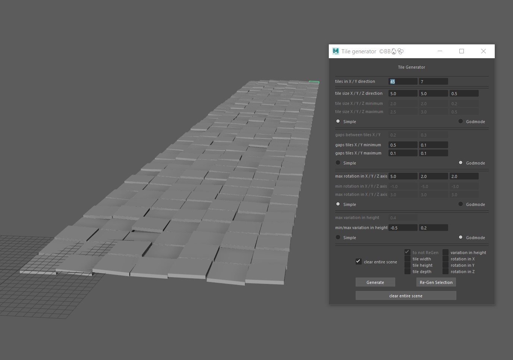Click the 'tile size X / Y / Z direction' label
Screen dimensions: 513x360
click(x=359, y=93)
